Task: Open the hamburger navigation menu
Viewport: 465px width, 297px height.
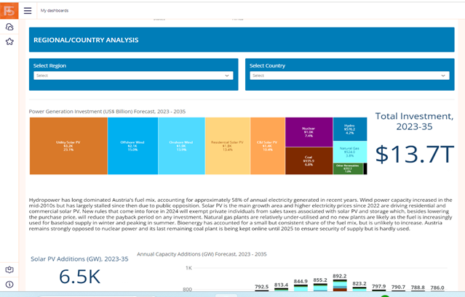Action: pyautogui.click(x=28, y=11)
